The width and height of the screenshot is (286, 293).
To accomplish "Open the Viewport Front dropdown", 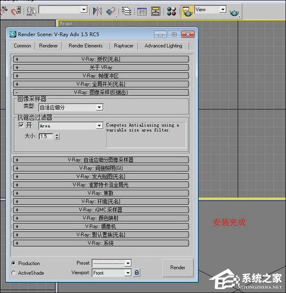I will point(112,273).
